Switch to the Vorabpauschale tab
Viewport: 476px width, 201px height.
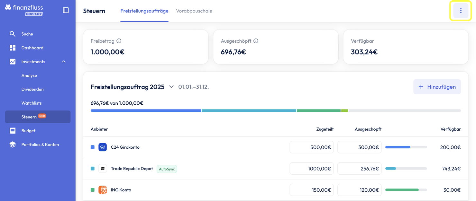pyautogui.click(x=194, y=11)
